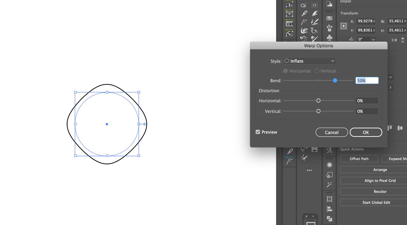Click the X position field
Screen dimensions: 407x225
[366, 21]
